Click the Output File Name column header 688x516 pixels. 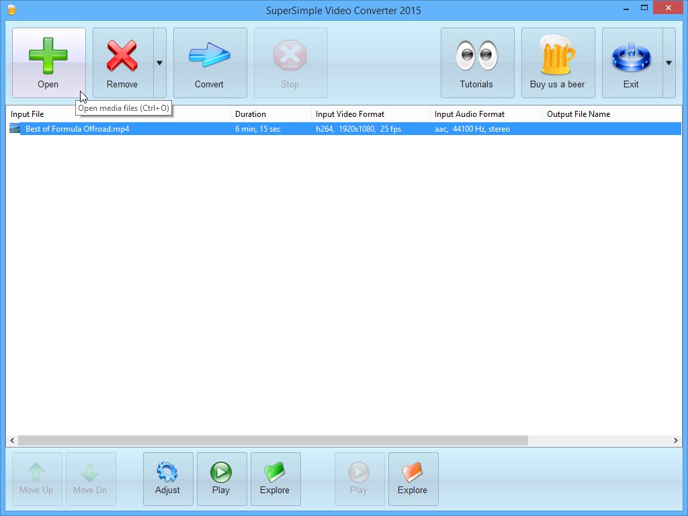click(612, 114)
